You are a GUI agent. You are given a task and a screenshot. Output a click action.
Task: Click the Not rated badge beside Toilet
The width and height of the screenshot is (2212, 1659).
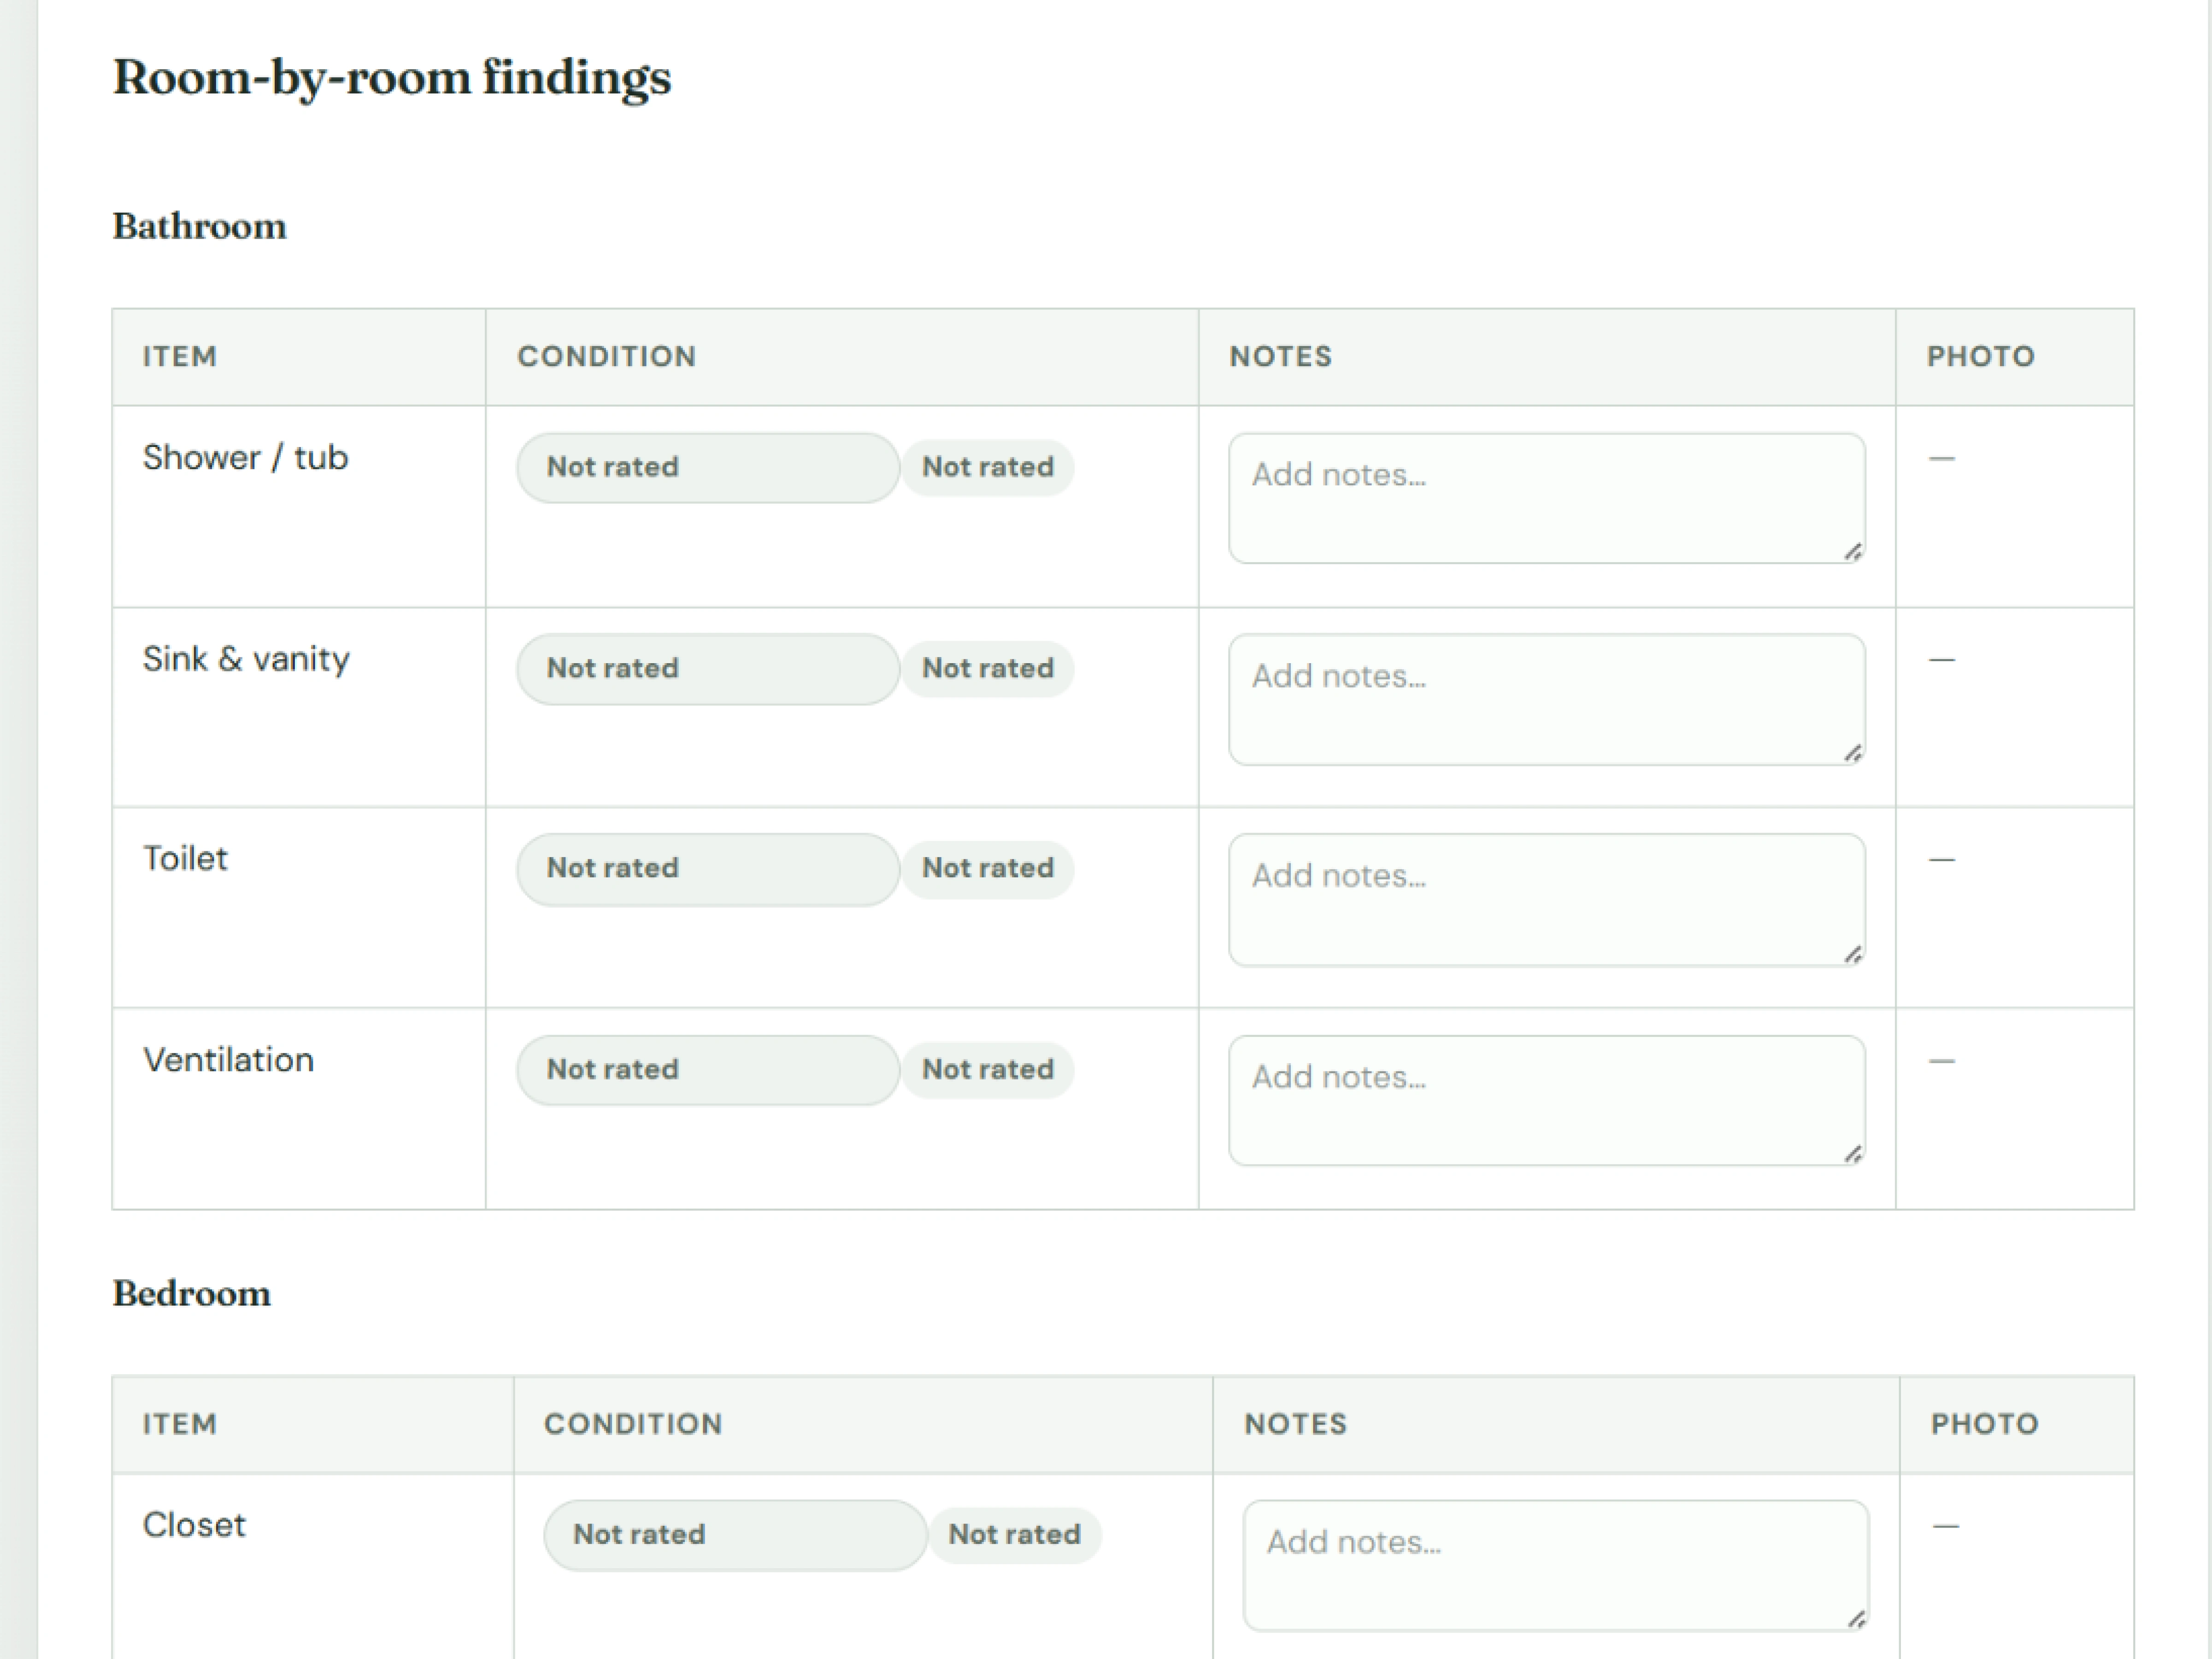(x=988, y=868)
